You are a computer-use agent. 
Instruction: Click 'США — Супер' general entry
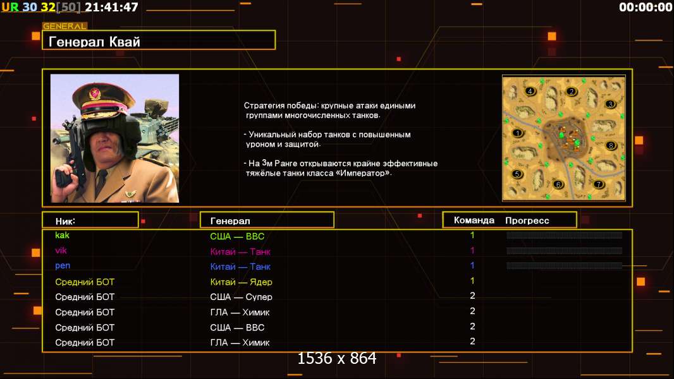click(x=241, y=297)
